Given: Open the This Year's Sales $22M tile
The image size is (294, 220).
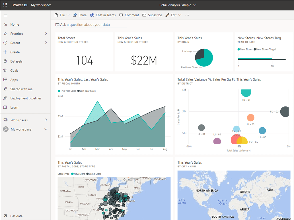Looking at the screenshot, I should (144, 52).
